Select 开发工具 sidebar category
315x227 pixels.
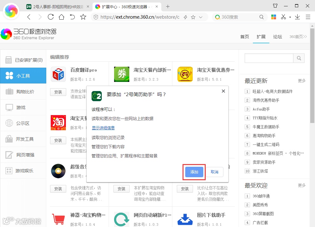(x=23, y=139)
